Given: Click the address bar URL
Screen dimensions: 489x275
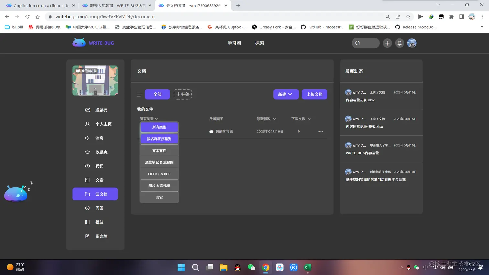Looking at the screenshot, I should click(105, 16).
